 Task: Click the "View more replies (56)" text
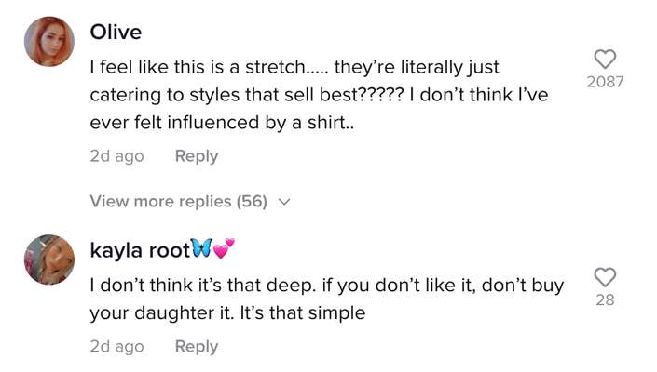point(178,201)
